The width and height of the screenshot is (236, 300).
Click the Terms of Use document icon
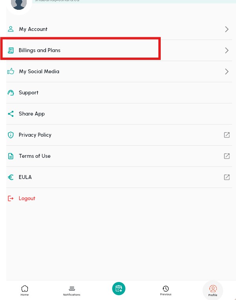[11, 156]
